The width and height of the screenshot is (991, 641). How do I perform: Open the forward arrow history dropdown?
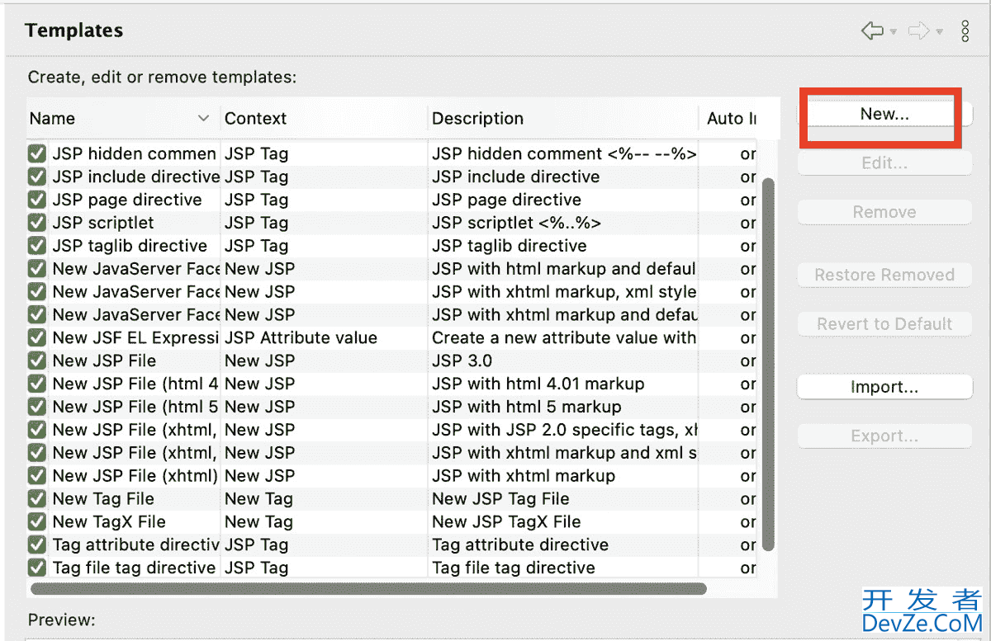tap(940, 32)
